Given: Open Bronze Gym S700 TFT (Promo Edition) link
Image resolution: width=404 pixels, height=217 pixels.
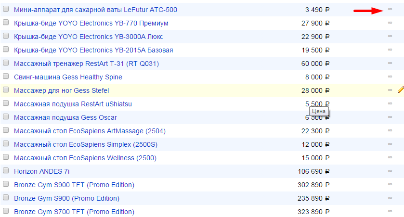Looking at the screenshot, I should [x=74, y=212].
